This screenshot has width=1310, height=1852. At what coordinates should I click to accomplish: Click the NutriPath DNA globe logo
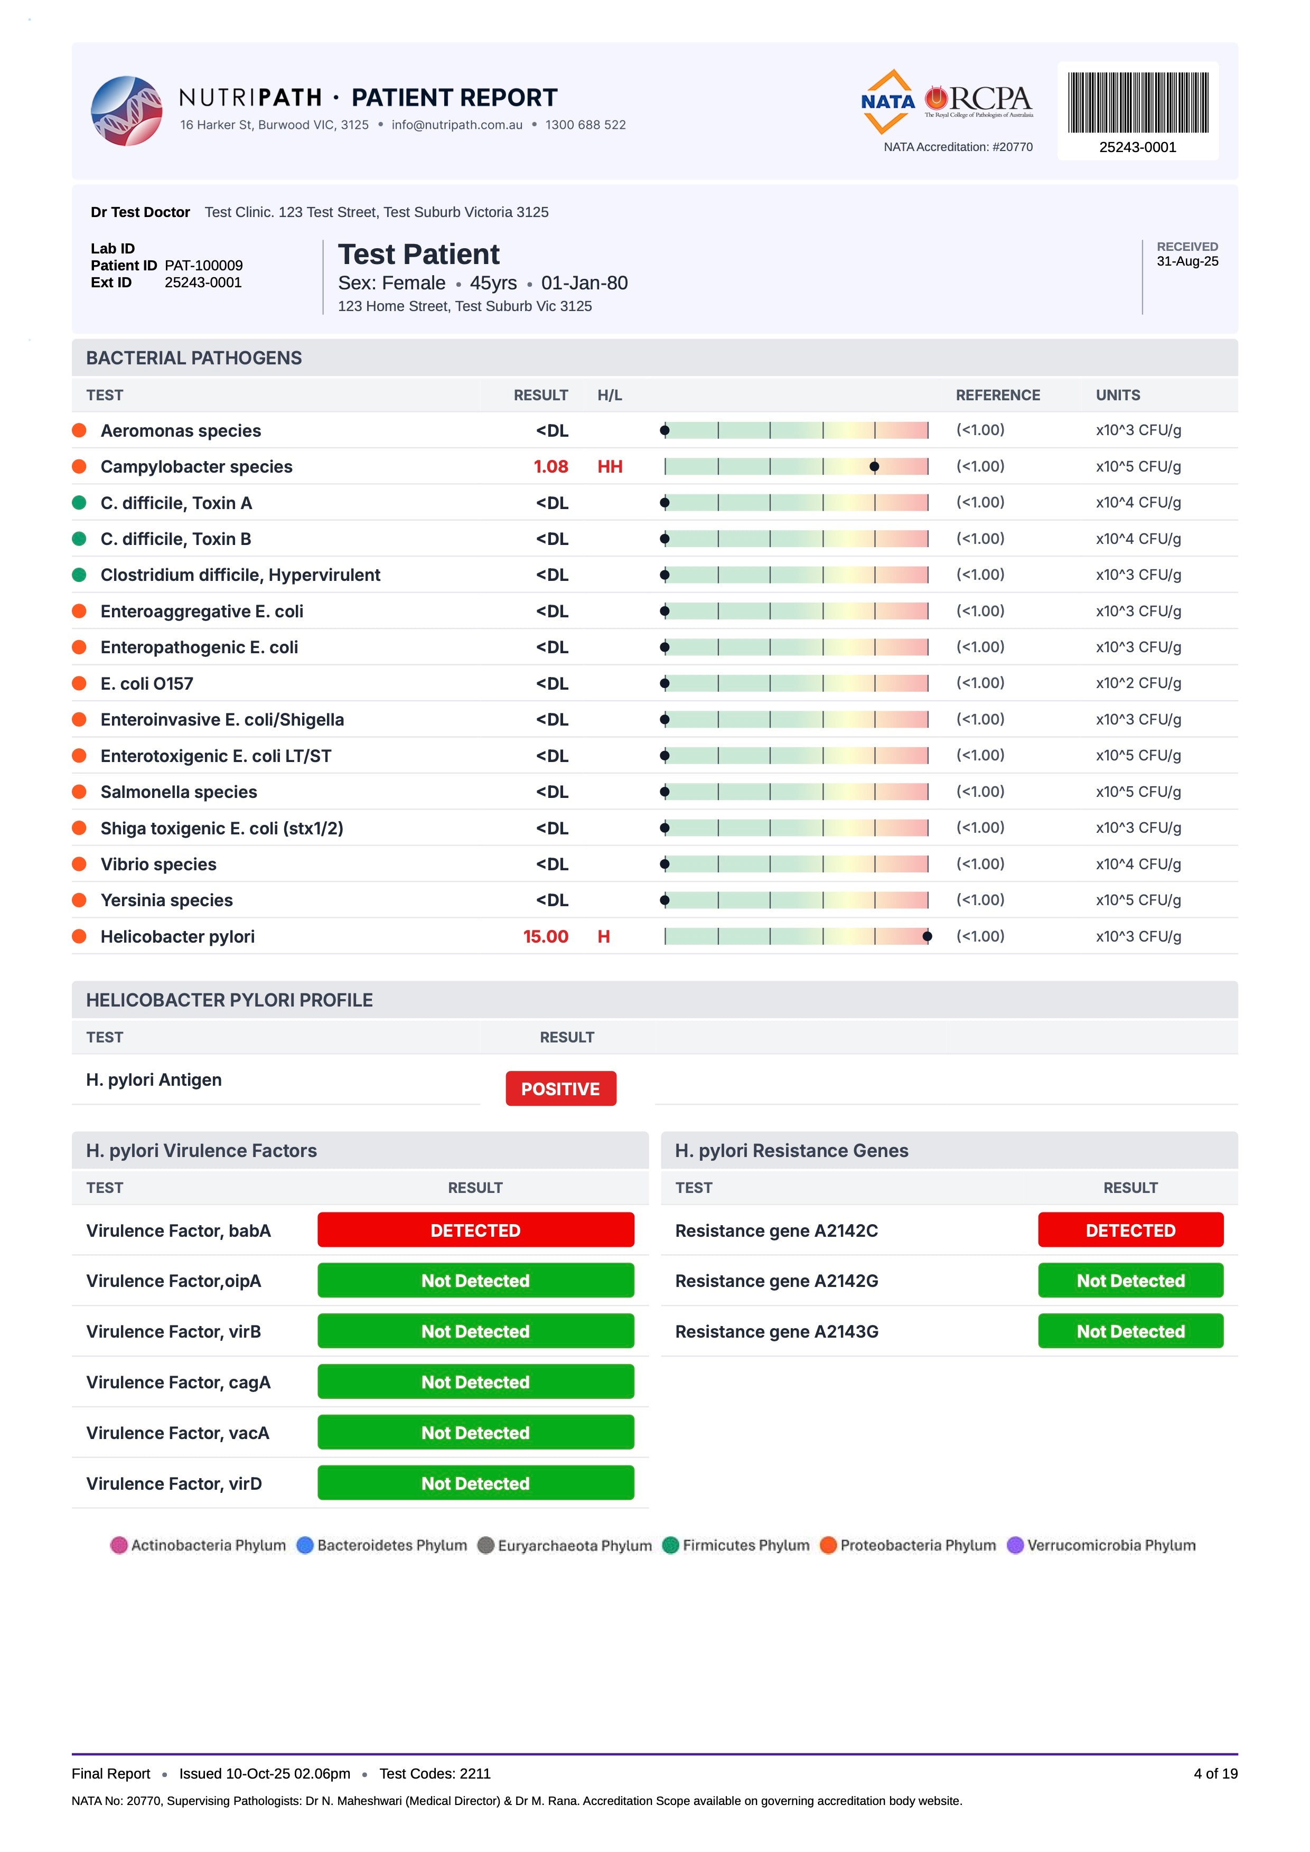point(127,110)
